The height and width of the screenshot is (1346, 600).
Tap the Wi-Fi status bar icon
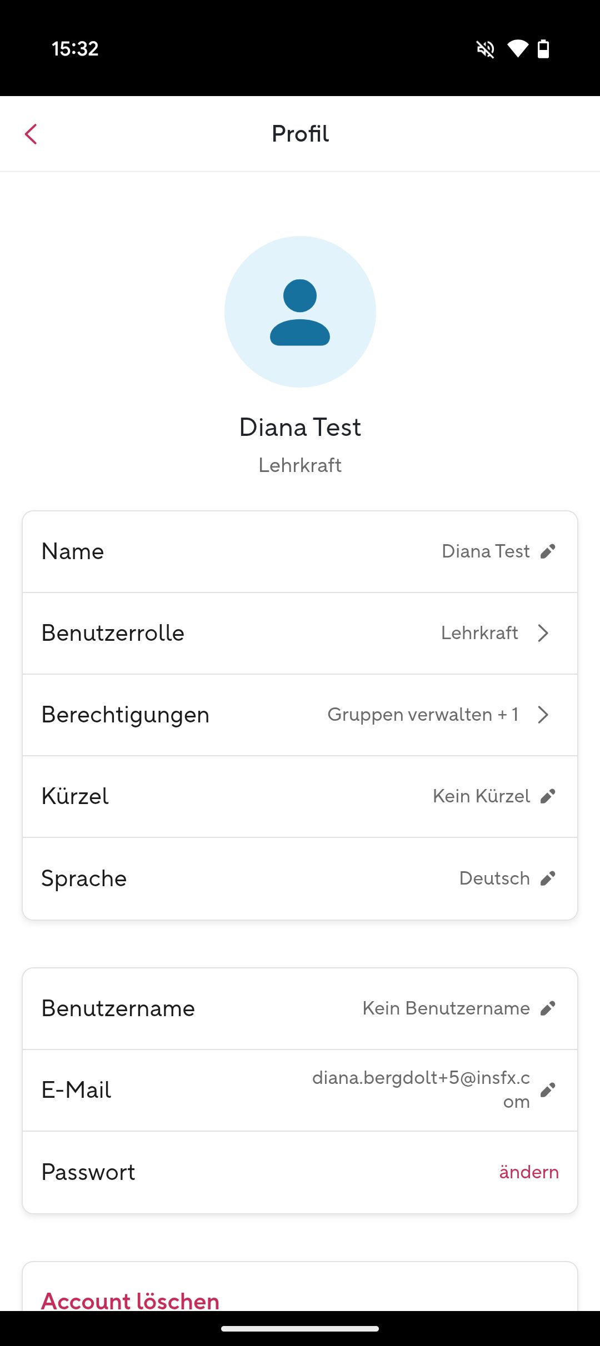(517, 49)
